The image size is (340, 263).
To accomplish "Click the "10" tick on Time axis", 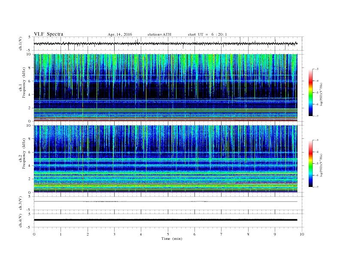I will pyautogui.click(x=302, y=234).
